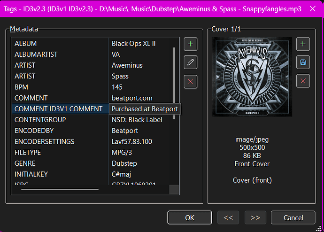324x232 pixels.
Task: Click the genre value Dubstep
Action: click(x=124, y=163)
